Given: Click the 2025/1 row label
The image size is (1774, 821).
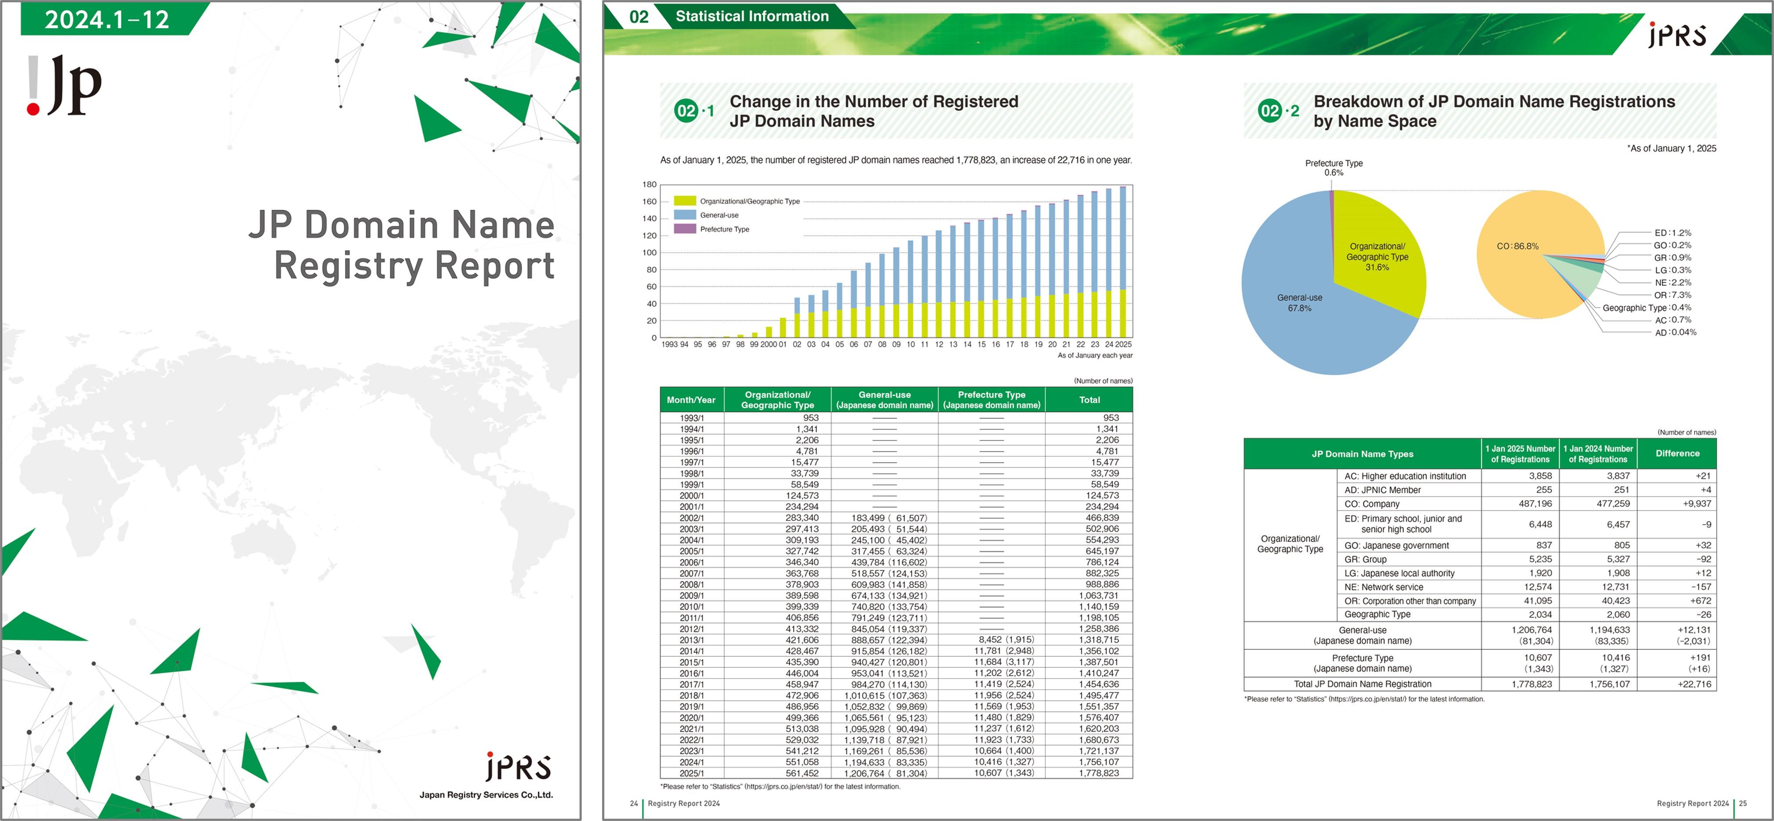Looking at the screenshot, I should tap(691, 774).
